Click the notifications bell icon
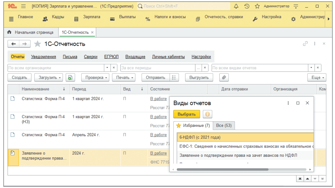335x188 pixels. tap(236, 6)
